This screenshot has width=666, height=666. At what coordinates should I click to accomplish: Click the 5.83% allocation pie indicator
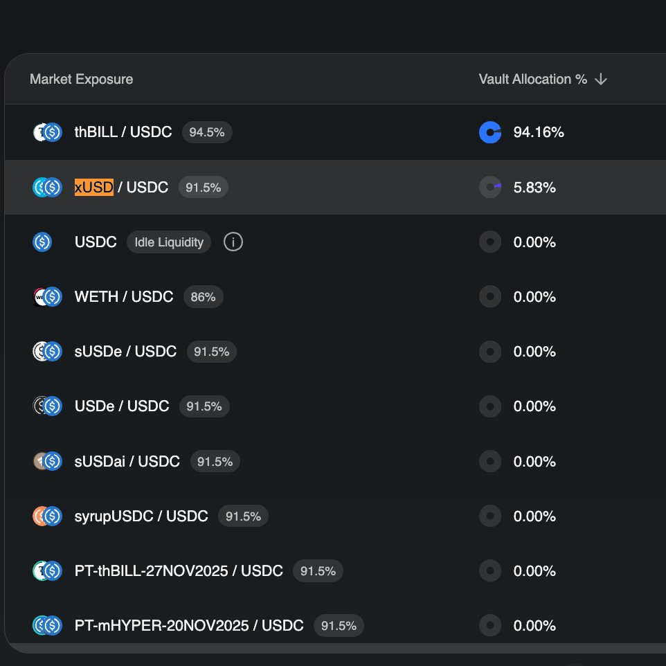coord(490,187)
